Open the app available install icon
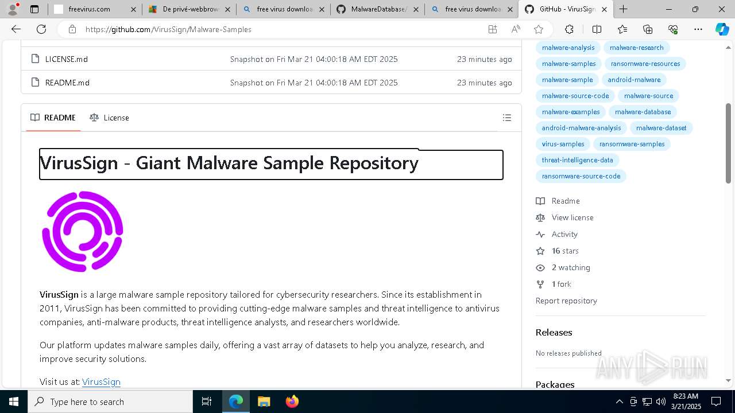The image size is (735, 413). point(493,29)
